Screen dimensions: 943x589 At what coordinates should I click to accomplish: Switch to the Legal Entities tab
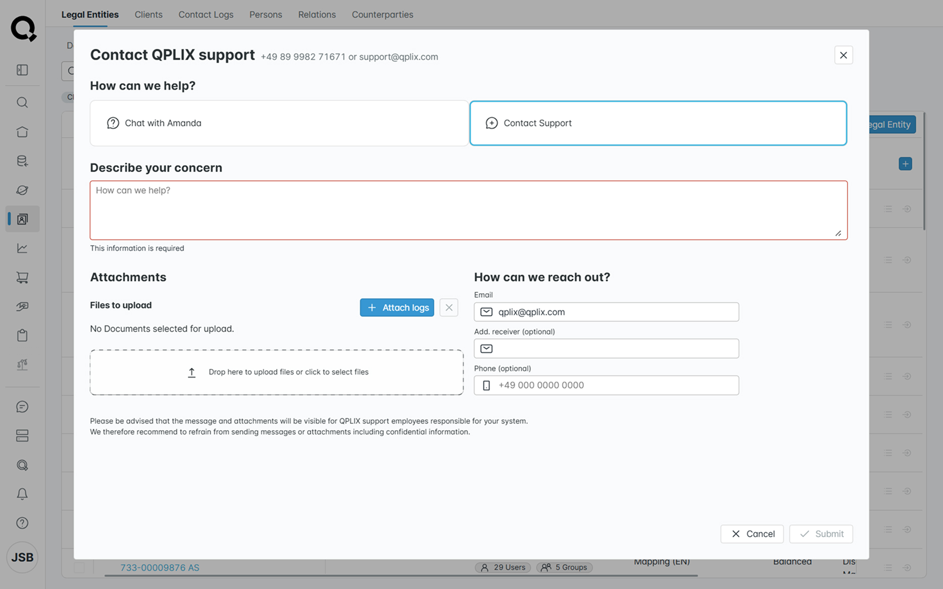90,15
